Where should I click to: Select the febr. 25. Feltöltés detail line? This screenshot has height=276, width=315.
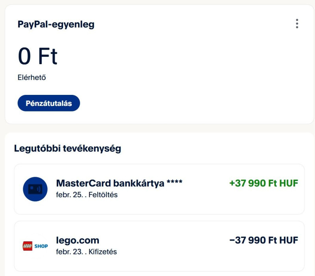(87, 194)
